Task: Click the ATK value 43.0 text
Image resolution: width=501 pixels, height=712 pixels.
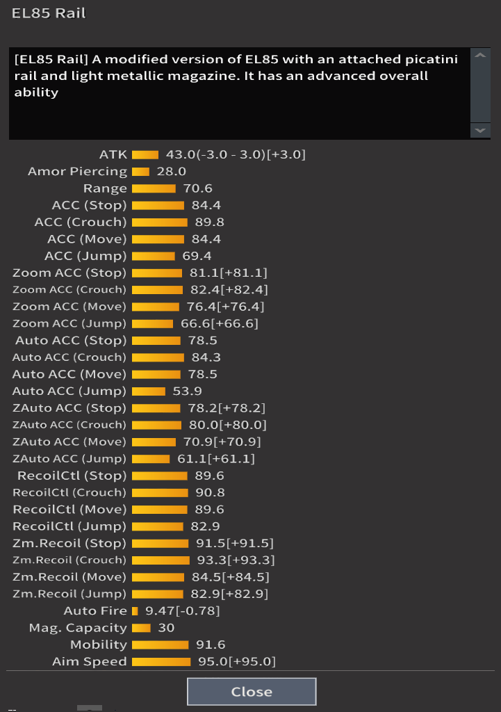Action: (179, 154)
